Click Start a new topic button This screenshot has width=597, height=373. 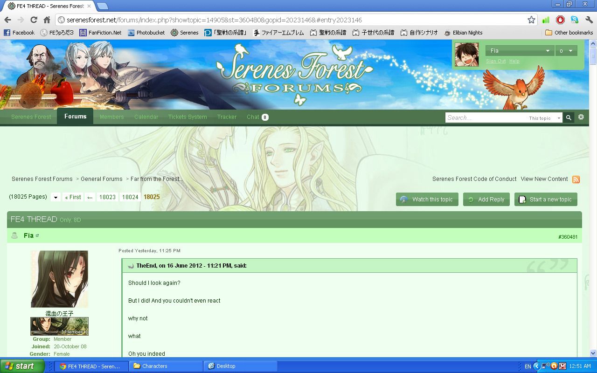coord(546,199)
